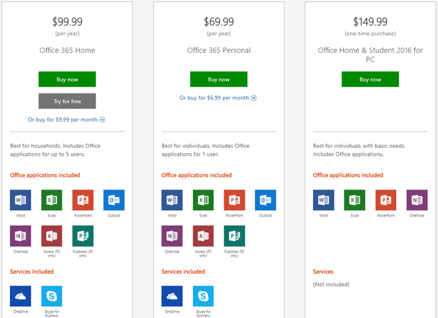Viewport: 438px width, 318px height.
Task: Click the Excel icon in Home & Student 2016
Action: (354, 200)
